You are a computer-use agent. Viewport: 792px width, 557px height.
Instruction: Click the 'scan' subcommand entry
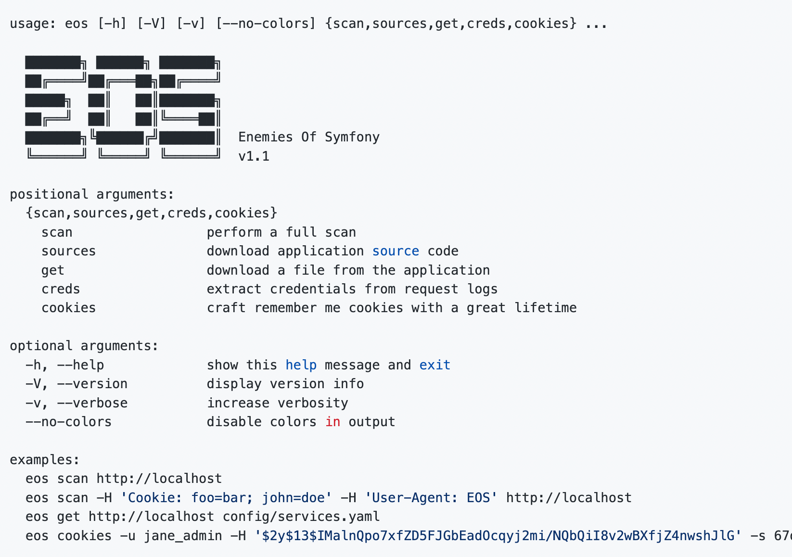pyautogui.click(x=57, y=232)
